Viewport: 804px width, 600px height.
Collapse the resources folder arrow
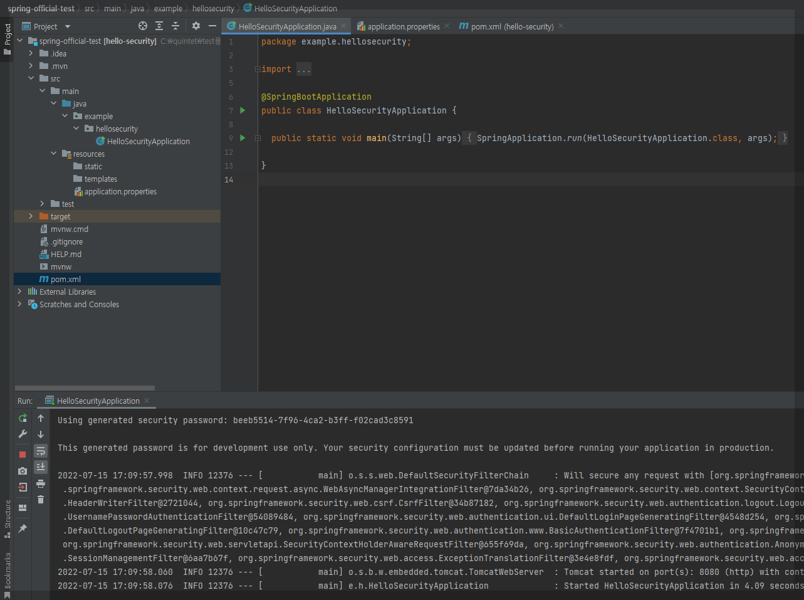coord(53,154)
